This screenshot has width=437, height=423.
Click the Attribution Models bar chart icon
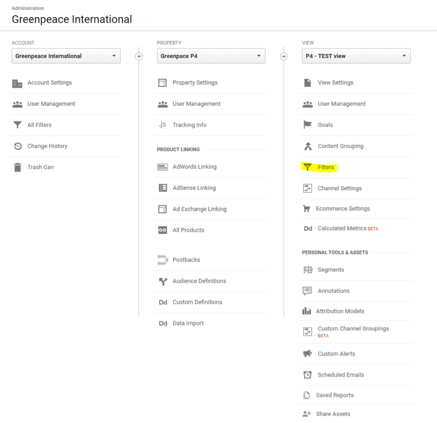[307, 311]
